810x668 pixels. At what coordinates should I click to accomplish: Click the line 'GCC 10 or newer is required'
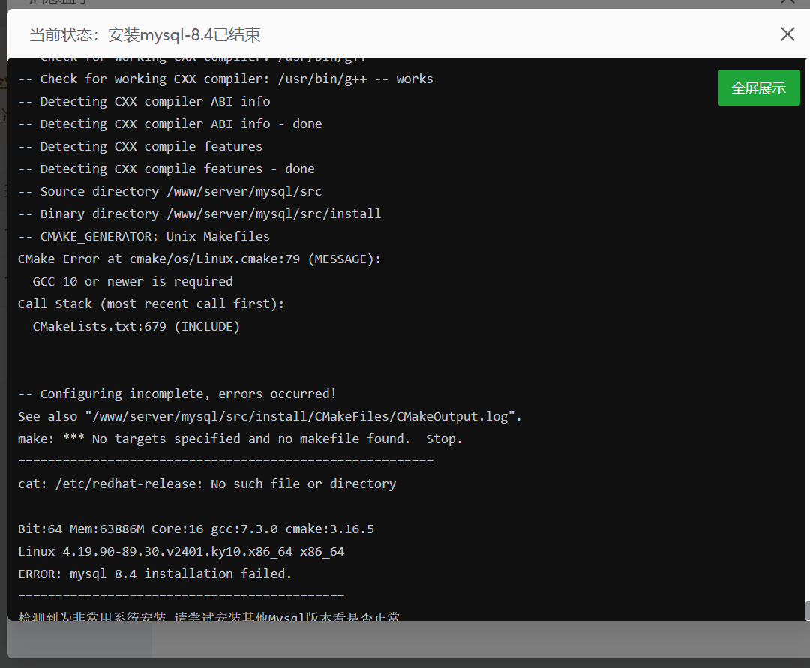point(133,281)
